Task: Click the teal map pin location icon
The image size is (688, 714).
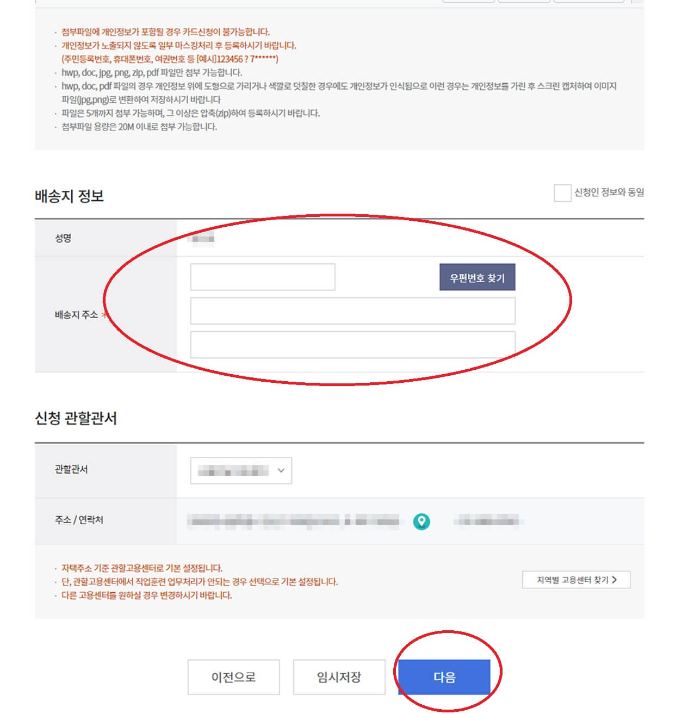Action: [422, 521]
